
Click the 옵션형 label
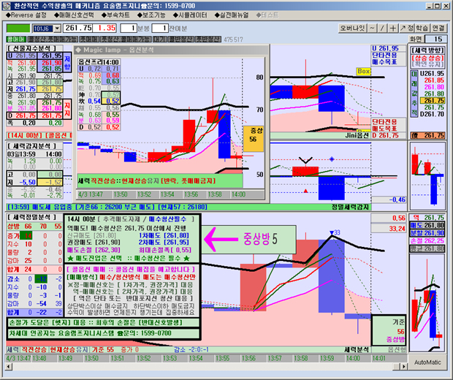click(x=397, y=349)
